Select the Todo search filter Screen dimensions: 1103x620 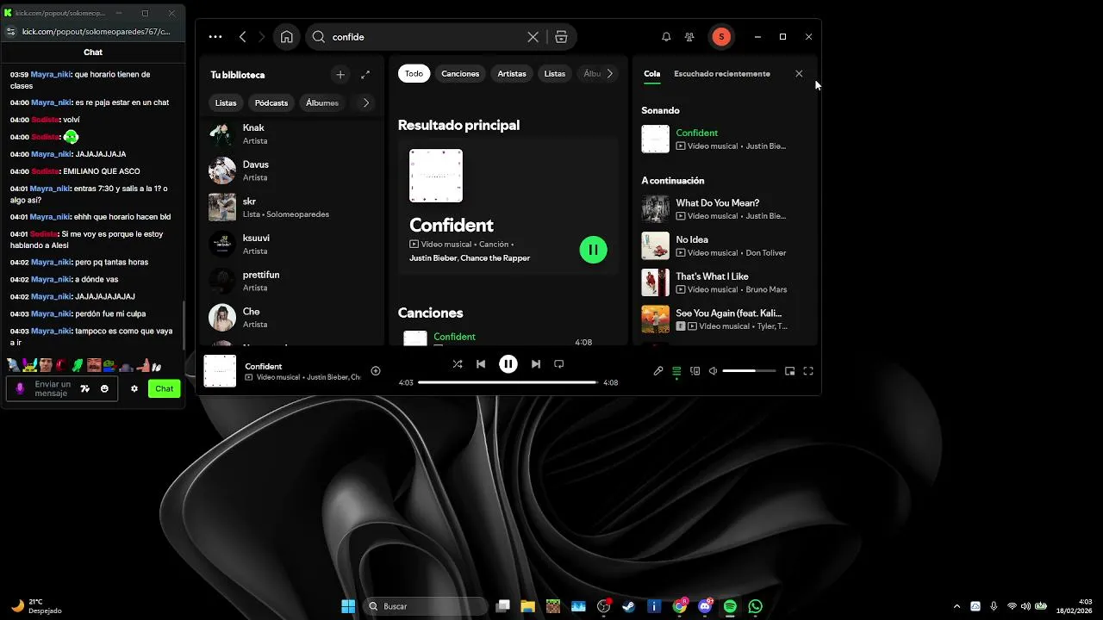(x=414, y=73)
